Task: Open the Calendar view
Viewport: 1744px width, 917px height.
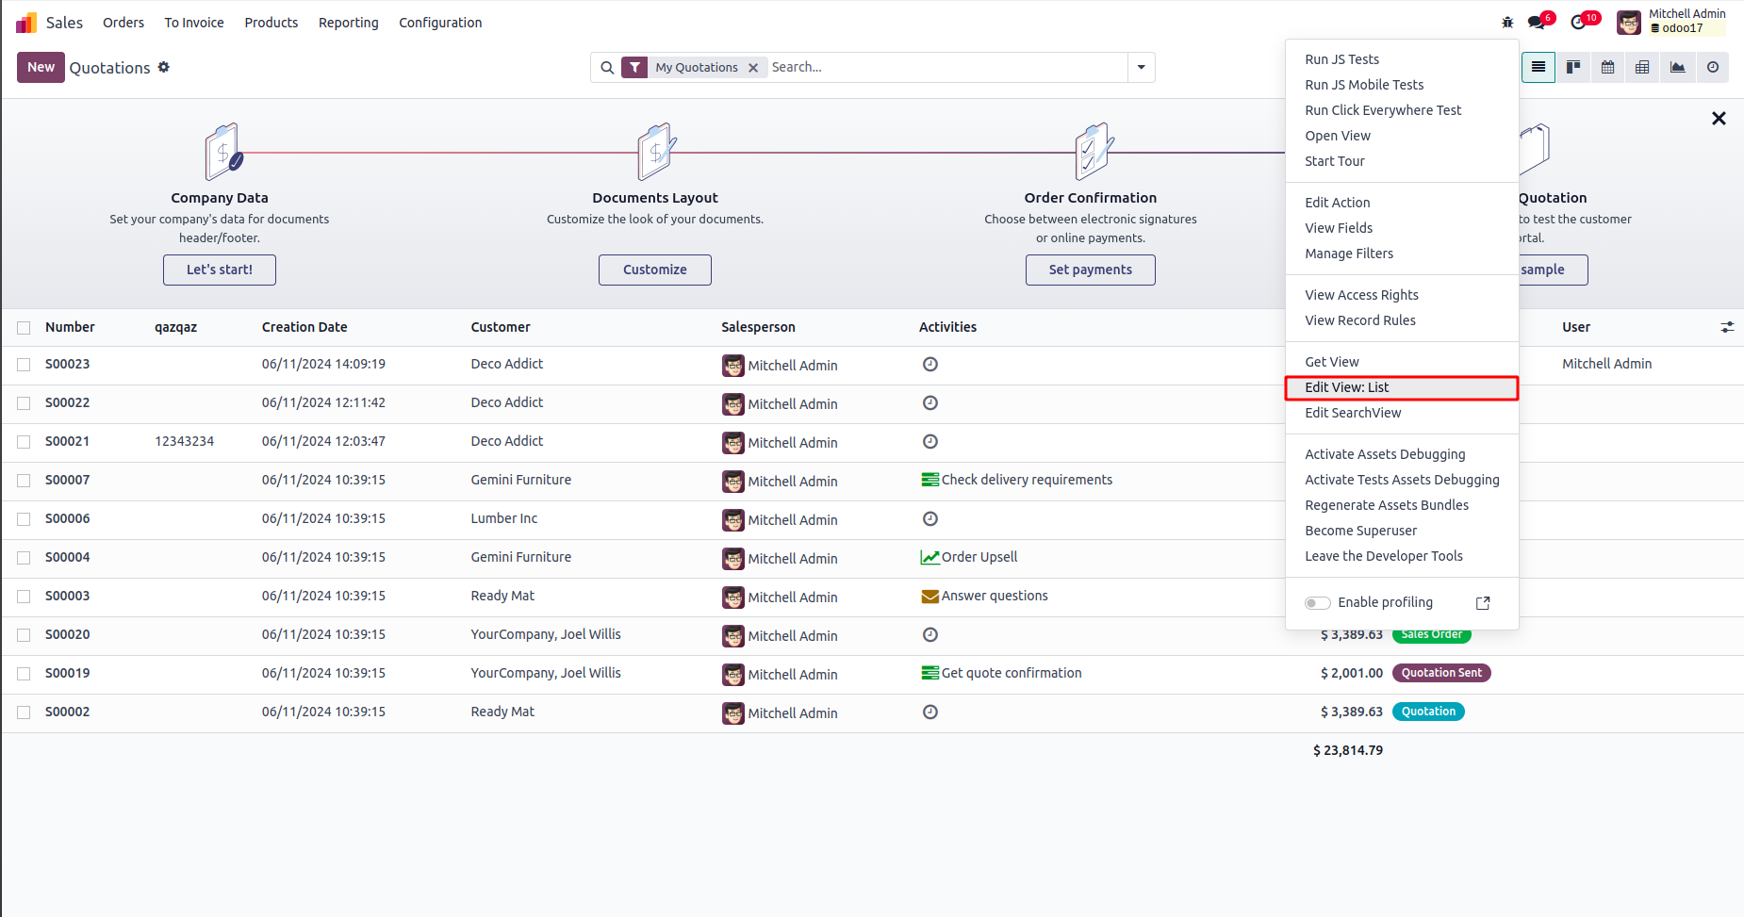Action: coord(1608,67)
